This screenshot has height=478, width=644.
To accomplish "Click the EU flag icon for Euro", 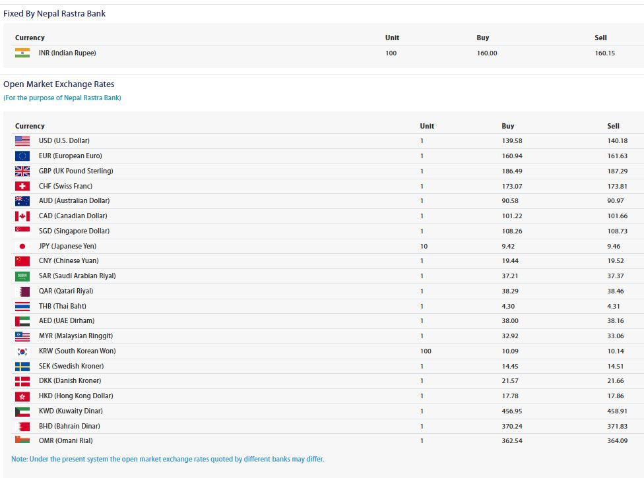I will [22, 156].
